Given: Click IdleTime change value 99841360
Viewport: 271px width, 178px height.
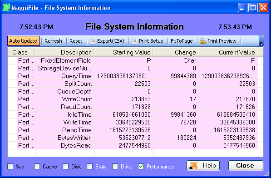Looking at the screenshot, I should pos(183,114).
